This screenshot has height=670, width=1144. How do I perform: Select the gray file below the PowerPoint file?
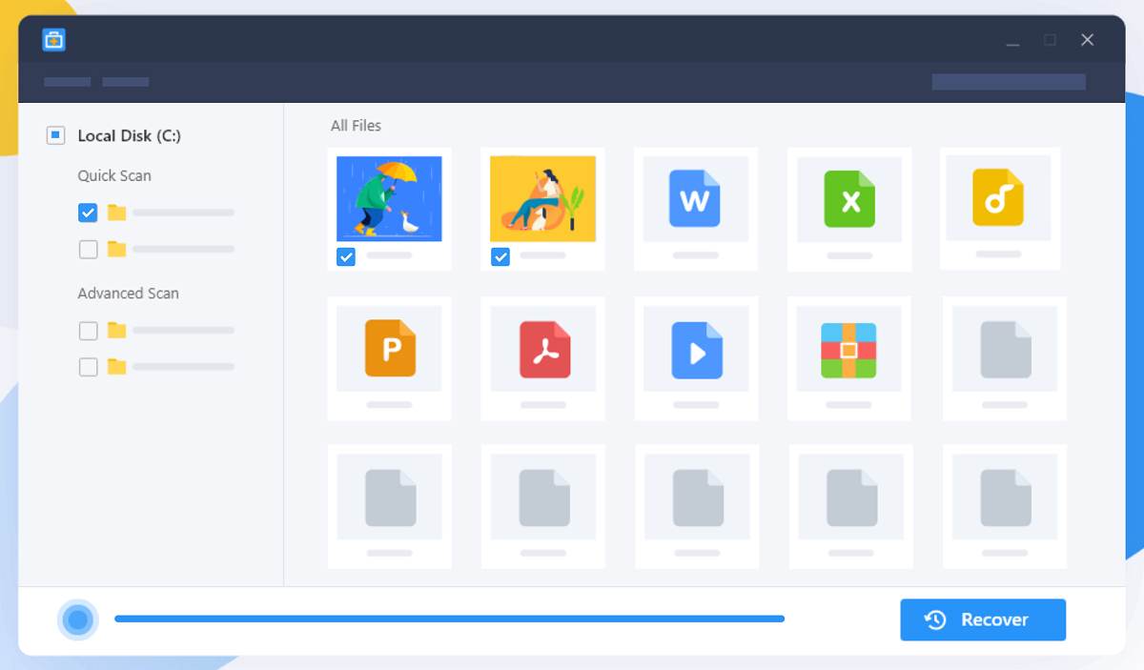(x=390, y=497)
